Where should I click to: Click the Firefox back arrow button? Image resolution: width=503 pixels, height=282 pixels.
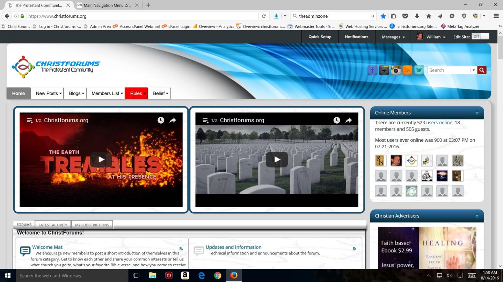7,16
